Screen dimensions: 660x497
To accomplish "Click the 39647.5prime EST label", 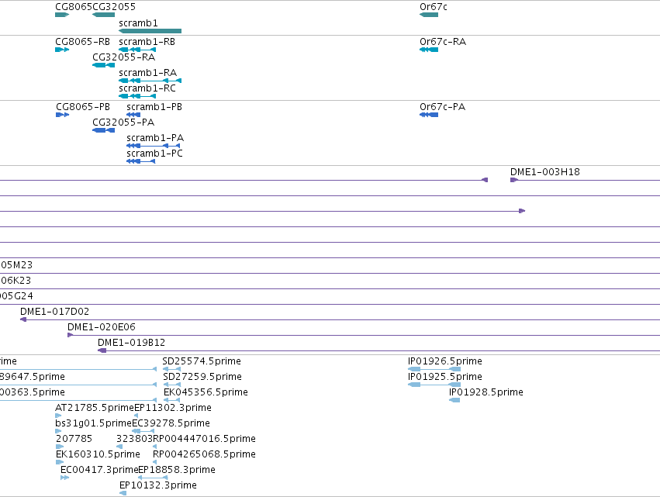I will point(33,377).
